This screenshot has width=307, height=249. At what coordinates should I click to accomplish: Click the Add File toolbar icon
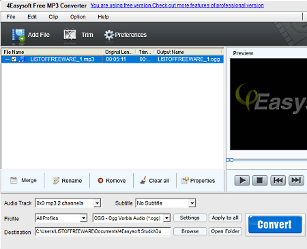(x=18, y=35)
